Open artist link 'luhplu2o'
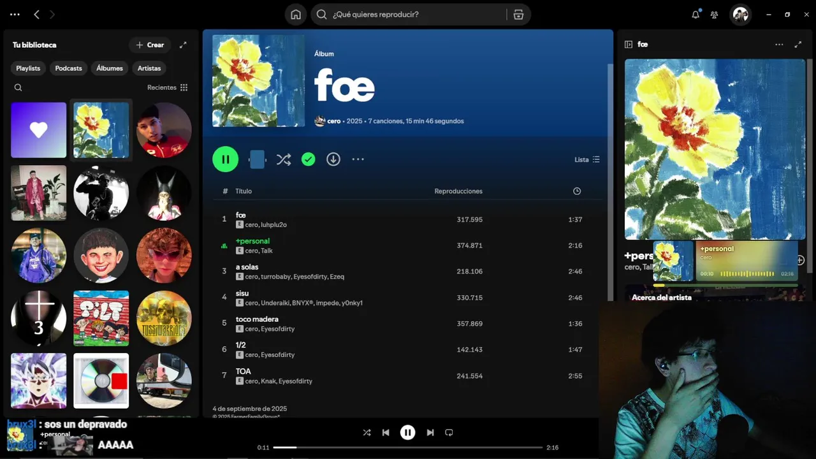The height and width of the screenshot is (459, 816). click(273, 225)
